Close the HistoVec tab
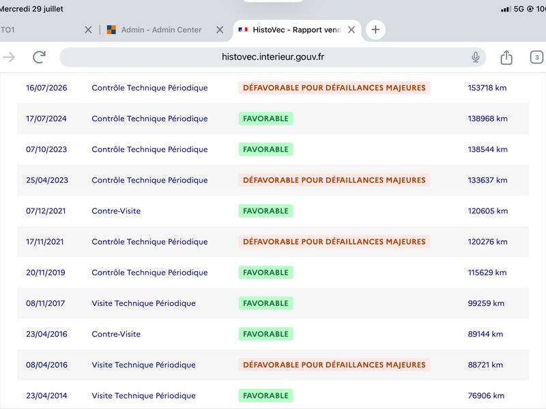 tap(351, 30)
